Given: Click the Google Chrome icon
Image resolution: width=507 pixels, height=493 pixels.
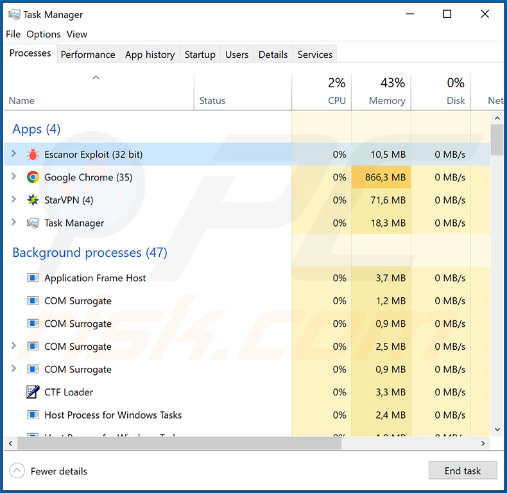Looking at the screenshot, I should point(33,177).
